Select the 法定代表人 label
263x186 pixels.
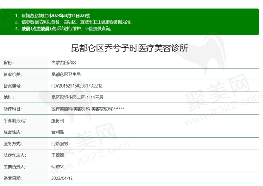click(15, 155)
